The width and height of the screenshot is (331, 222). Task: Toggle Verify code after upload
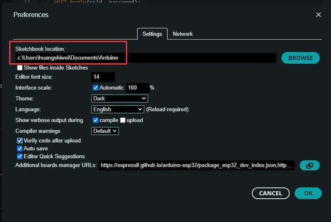tap(20, 141)
